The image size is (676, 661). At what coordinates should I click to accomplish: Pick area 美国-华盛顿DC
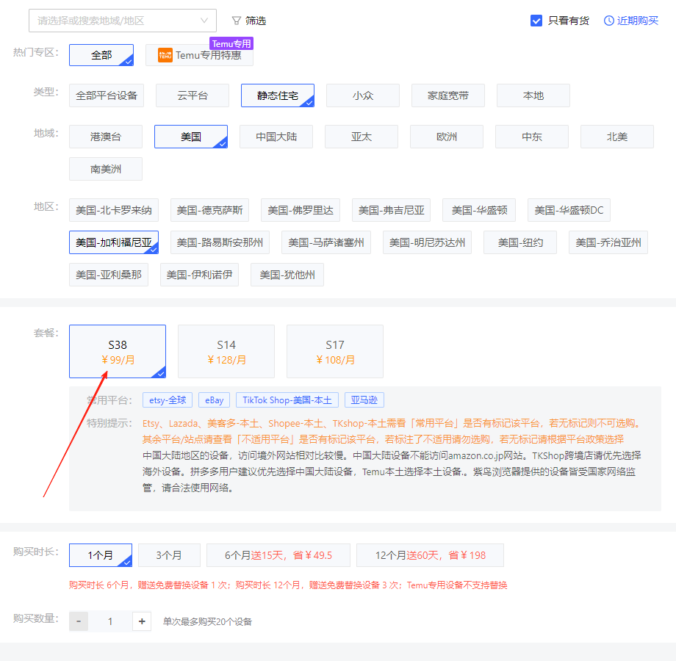[569, 210]
